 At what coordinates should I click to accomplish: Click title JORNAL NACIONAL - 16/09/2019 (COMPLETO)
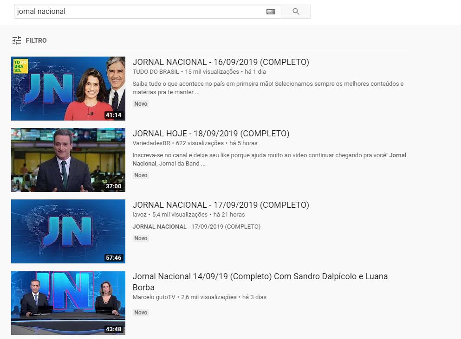pyautogui.click(x=221, y=62)
